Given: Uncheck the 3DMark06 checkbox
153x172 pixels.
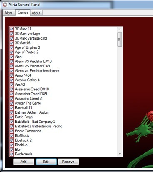Looking at the screenshot, I should pos(12,43).
